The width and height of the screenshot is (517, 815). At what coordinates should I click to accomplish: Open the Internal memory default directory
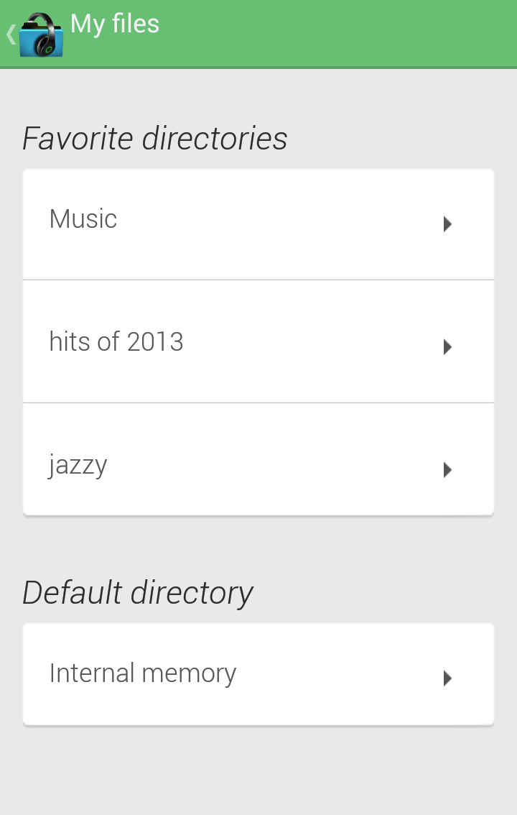(x=258, y=674)
